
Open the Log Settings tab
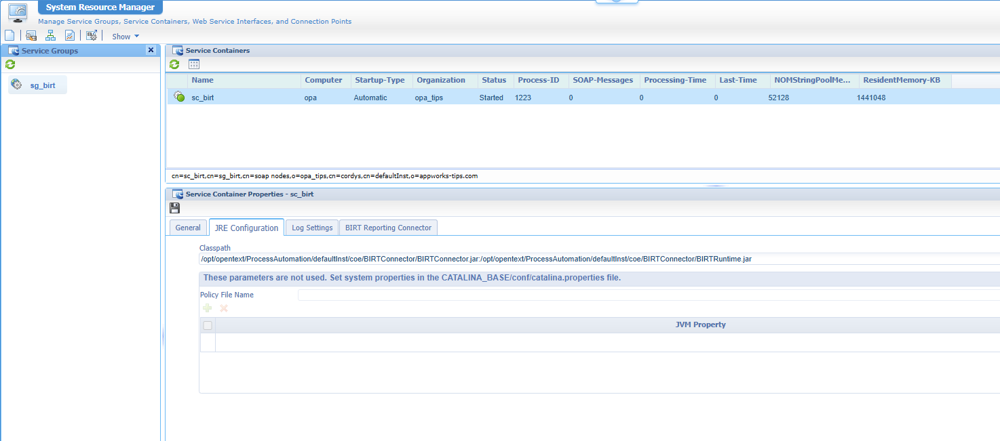312,228
